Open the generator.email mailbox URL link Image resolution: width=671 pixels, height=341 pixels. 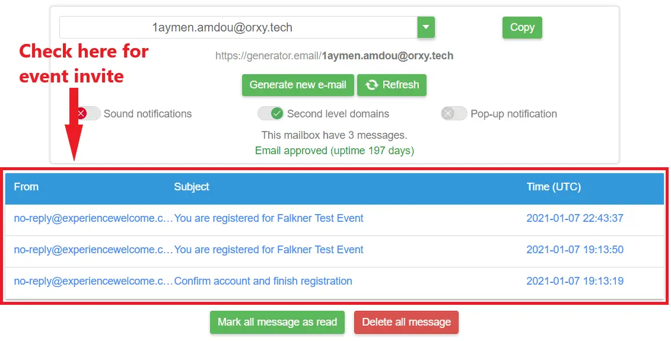[334, 56]
